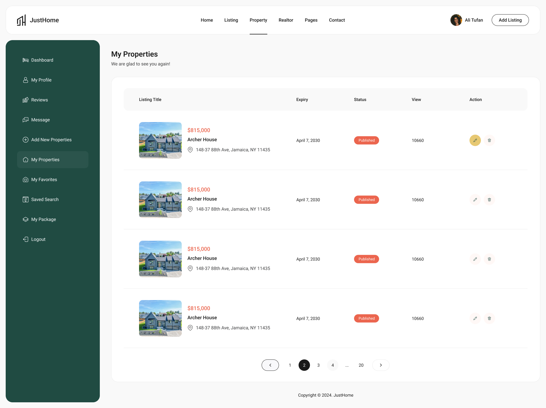Select the My Package sidebar icon
This screenshot has height=408, width=546.
pyautogui.click(x=26, y=219)
